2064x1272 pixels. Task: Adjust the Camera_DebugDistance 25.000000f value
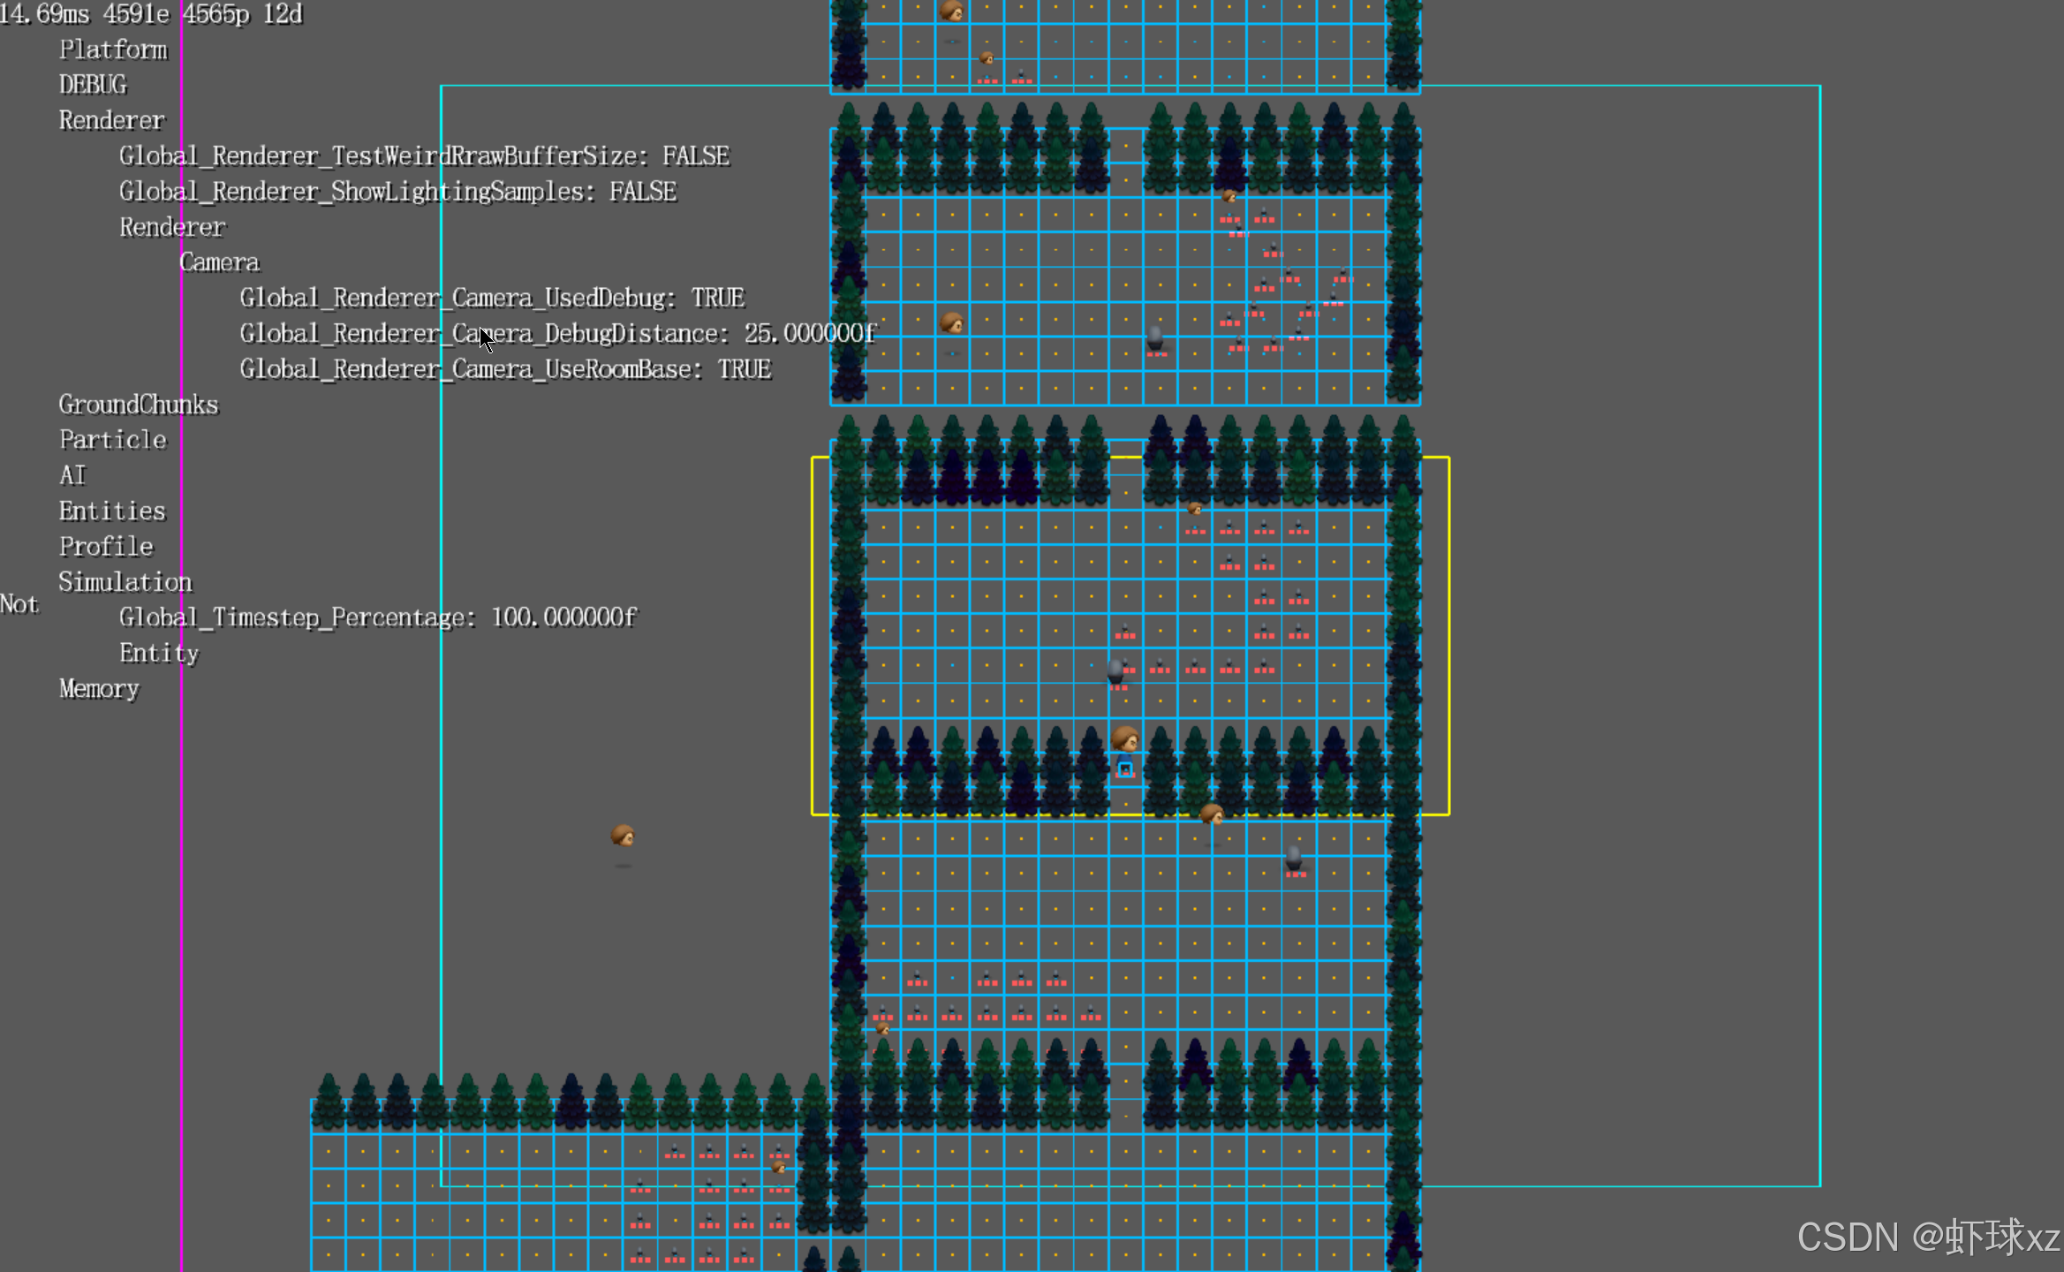[x=809, y=333]
